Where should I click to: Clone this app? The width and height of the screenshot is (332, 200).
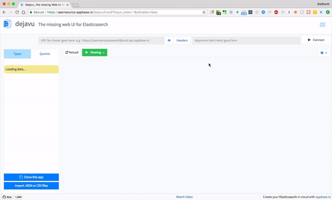pyautogui.click(x=32, y=177)
